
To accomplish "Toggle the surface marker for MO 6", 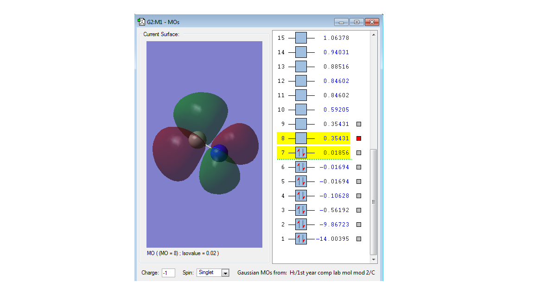I will 359,167.
